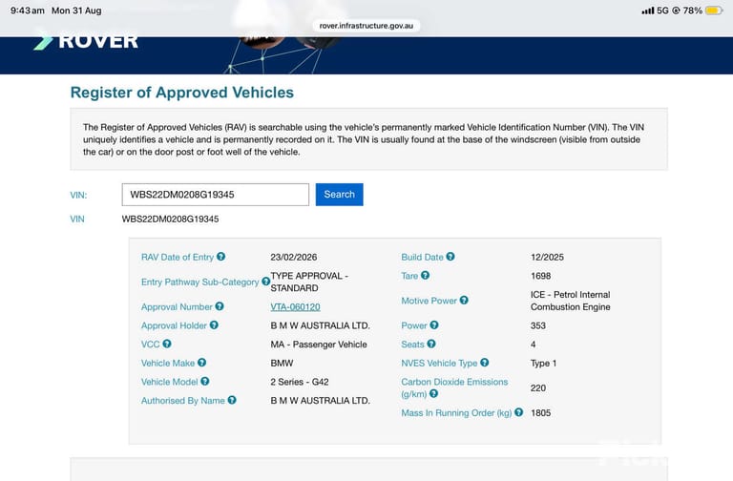Click help icon for Authorised By Name

pyautogui.click(x=232, y=400)
